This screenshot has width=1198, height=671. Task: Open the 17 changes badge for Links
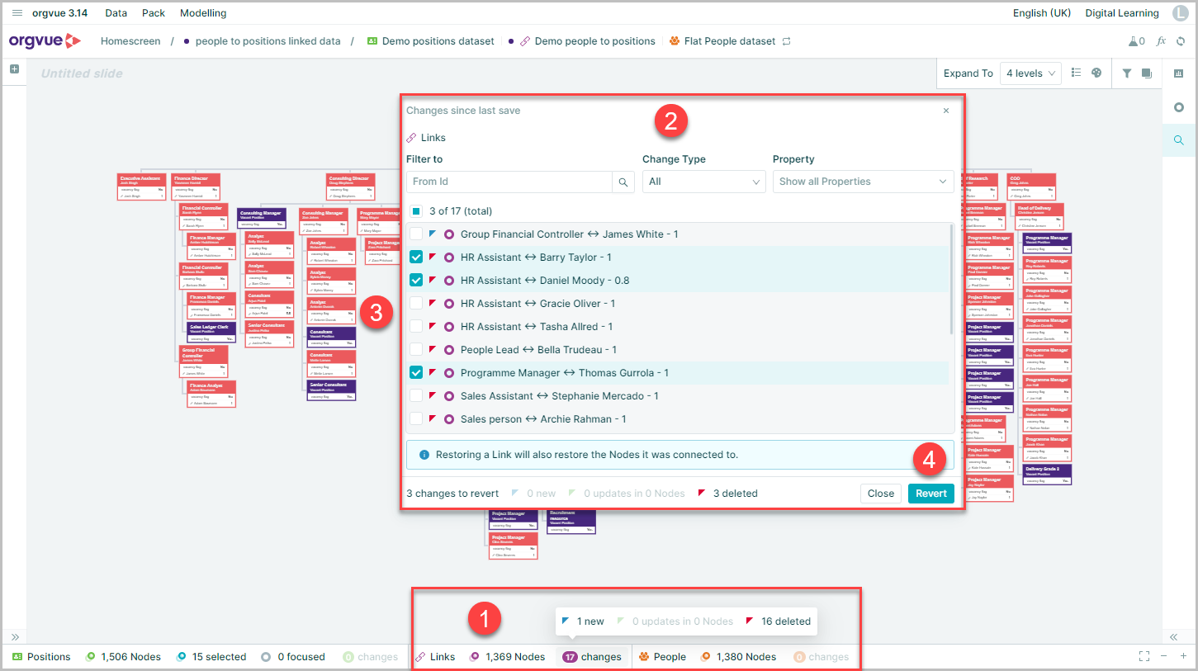pos(592,657)
